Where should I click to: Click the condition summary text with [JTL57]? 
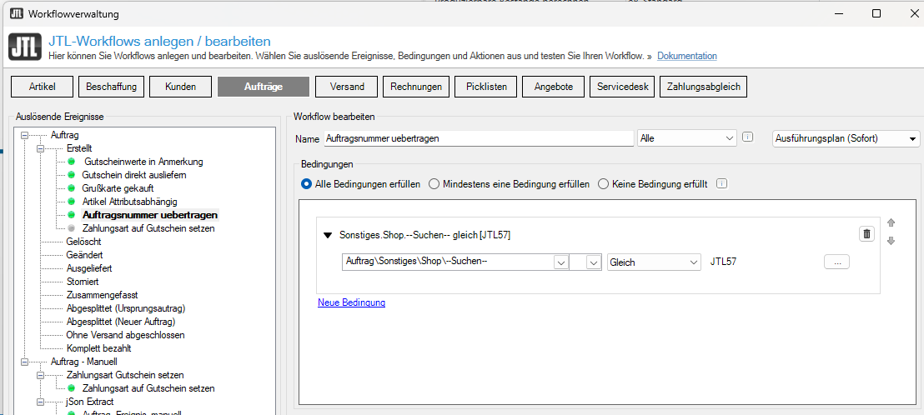[x=424, y=236]
